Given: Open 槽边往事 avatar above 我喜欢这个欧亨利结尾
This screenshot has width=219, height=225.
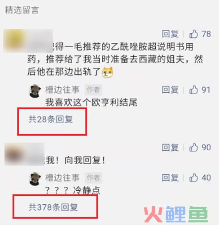Looking at the screenshot, I should coord(35,91).
